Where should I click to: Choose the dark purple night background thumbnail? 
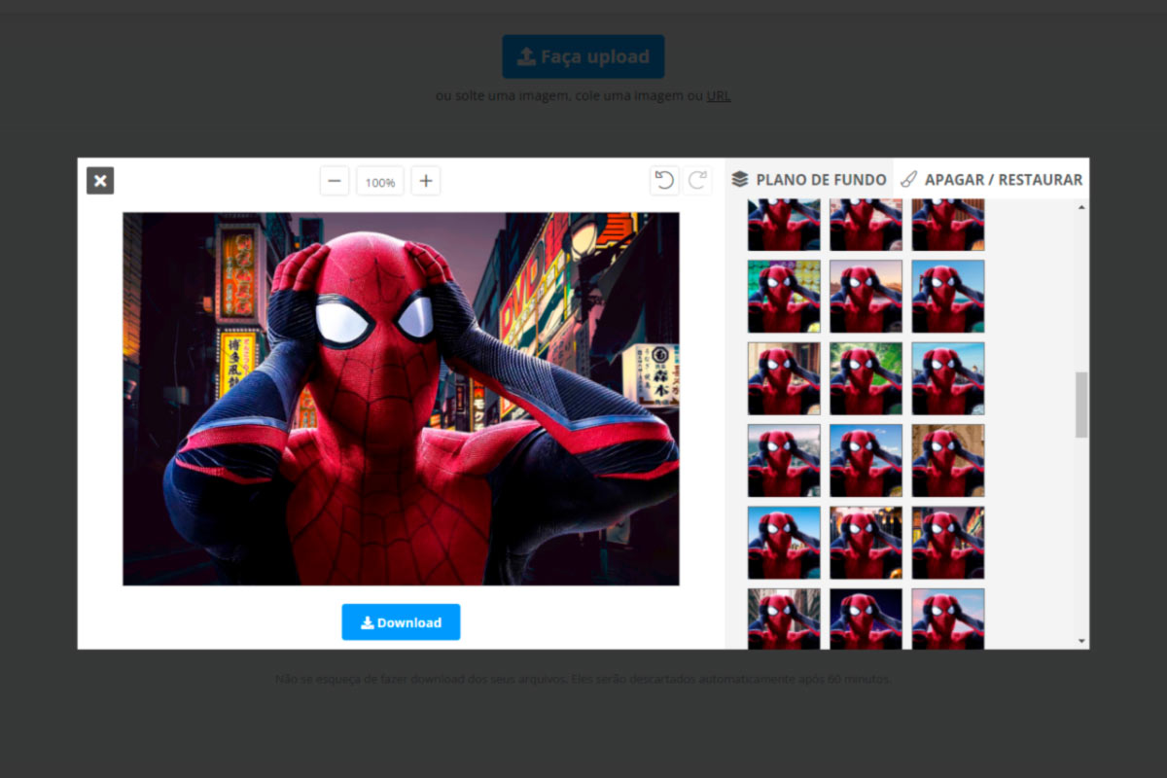point(866,619)
